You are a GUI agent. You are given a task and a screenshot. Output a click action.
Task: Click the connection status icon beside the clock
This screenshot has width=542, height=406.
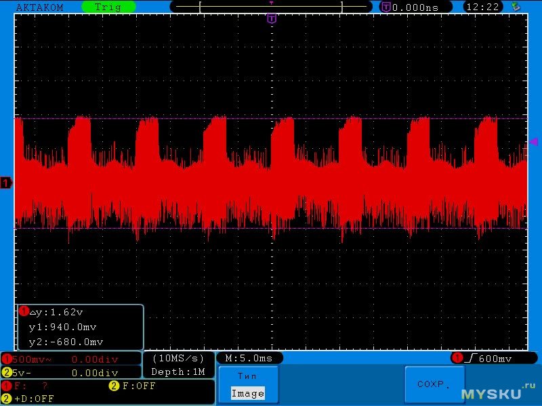(x=516, y=7)
